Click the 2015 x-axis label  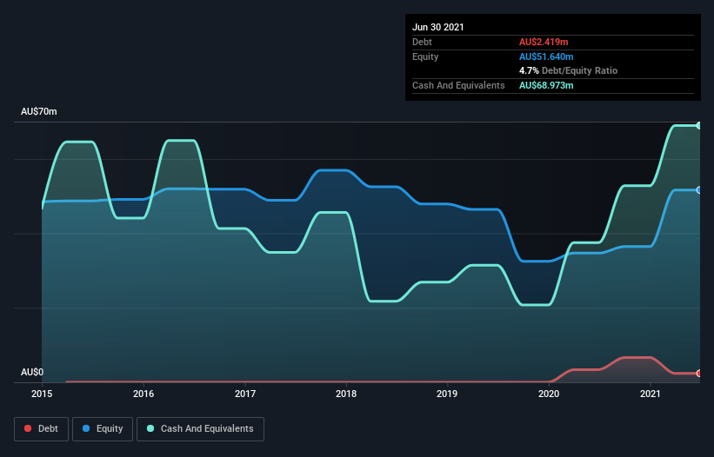42,394
